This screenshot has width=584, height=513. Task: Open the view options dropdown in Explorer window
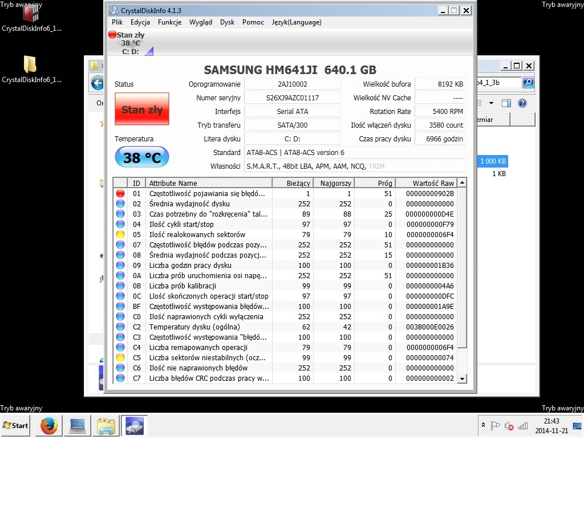coord(491,103)
